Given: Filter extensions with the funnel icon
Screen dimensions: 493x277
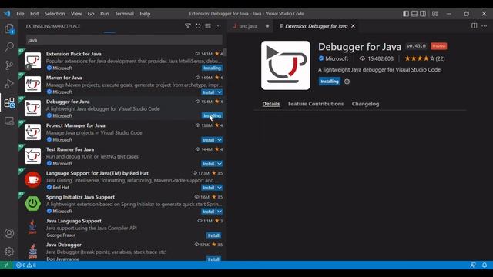Looking at the screenshot, I should [188, 26].
